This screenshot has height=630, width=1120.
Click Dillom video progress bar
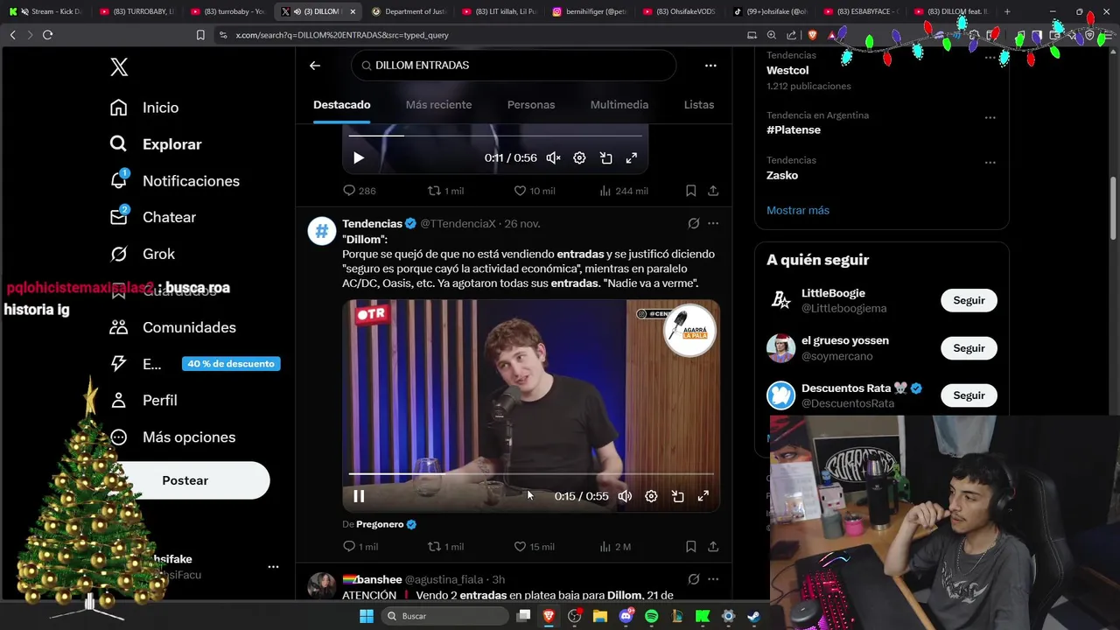(531, 473)
